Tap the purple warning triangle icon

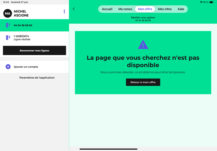[143, 45]
